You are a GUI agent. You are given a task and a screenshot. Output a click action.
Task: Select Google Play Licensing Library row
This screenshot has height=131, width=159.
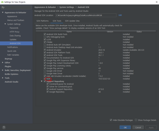(96, 65)
